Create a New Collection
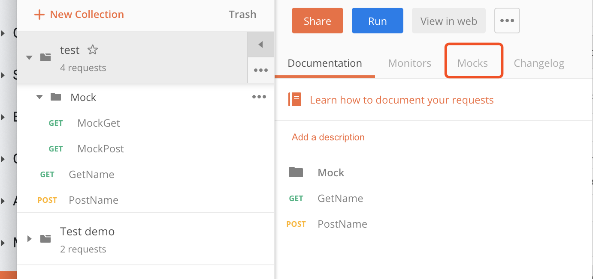 pyautogui.click(x=79, y=15)
